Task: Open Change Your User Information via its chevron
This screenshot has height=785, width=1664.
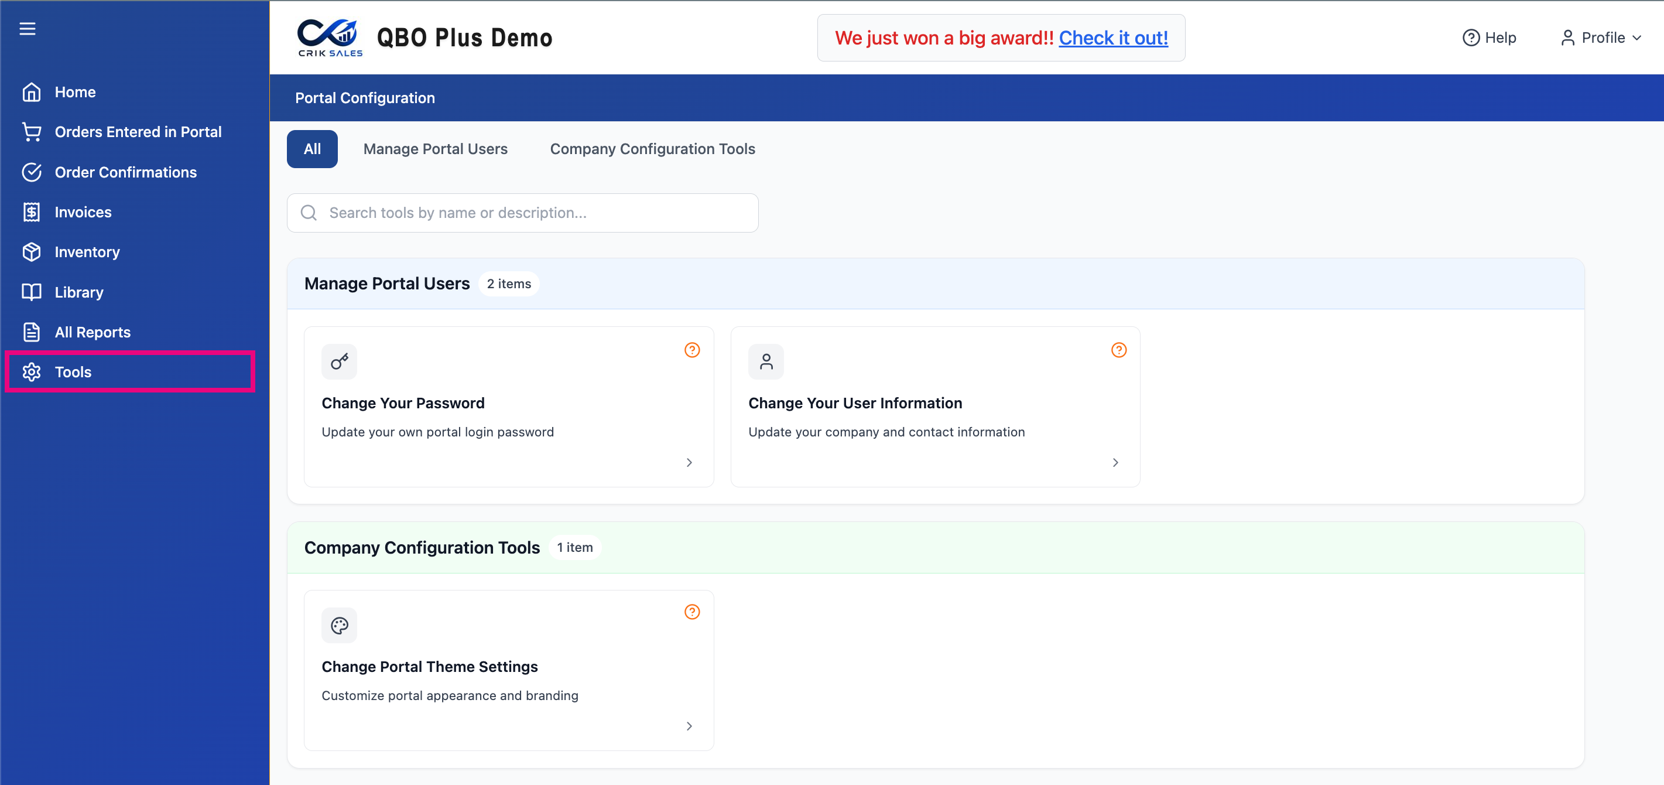Action: 1115,463
